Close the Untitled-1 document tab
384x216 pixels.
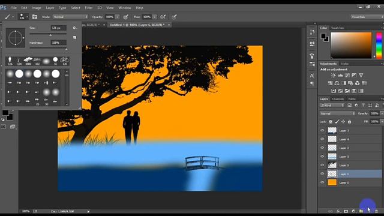169,25
